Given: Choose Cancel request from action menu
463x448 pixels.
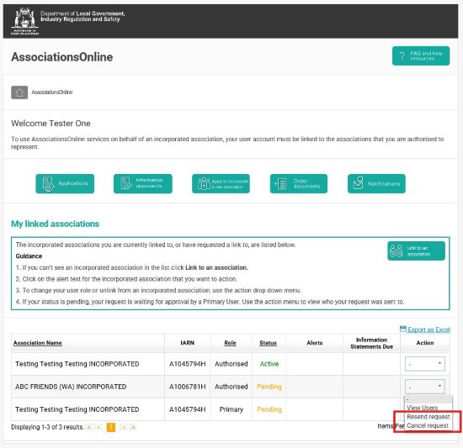Looking at the screenshot, I should 428,425.
